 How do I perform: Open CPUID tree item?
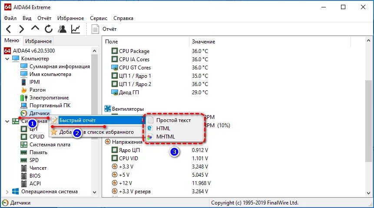[x=37, y=137]
